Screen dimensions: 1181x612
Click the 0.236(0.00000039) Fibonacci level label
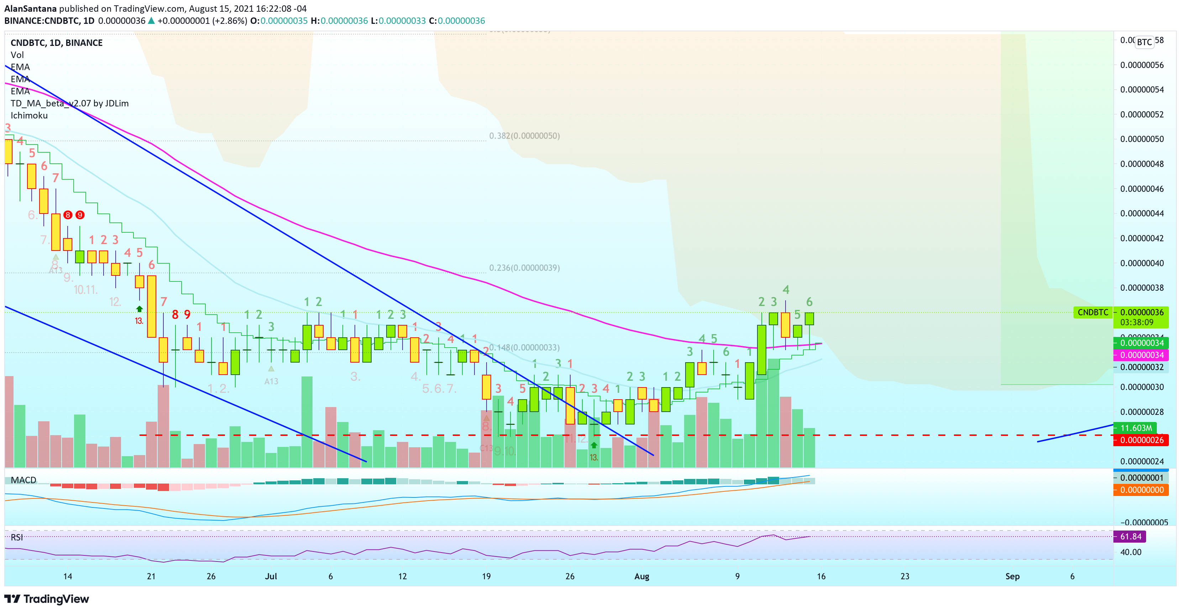coord(524,268)
